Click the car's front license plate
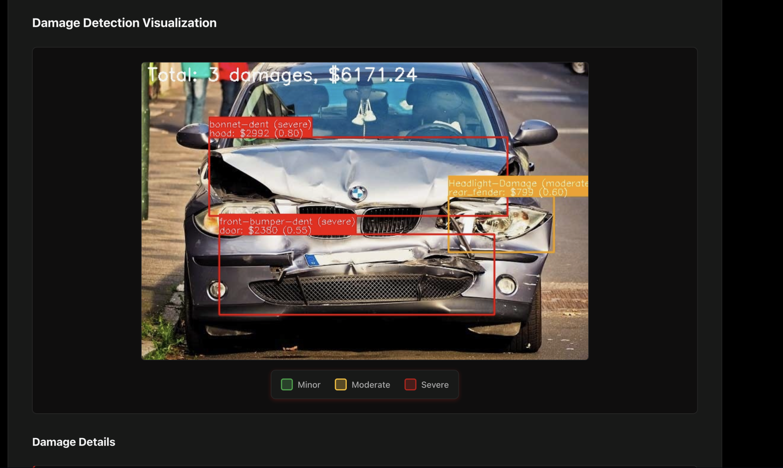The image size is (783, 468). (x=359, y=258)
